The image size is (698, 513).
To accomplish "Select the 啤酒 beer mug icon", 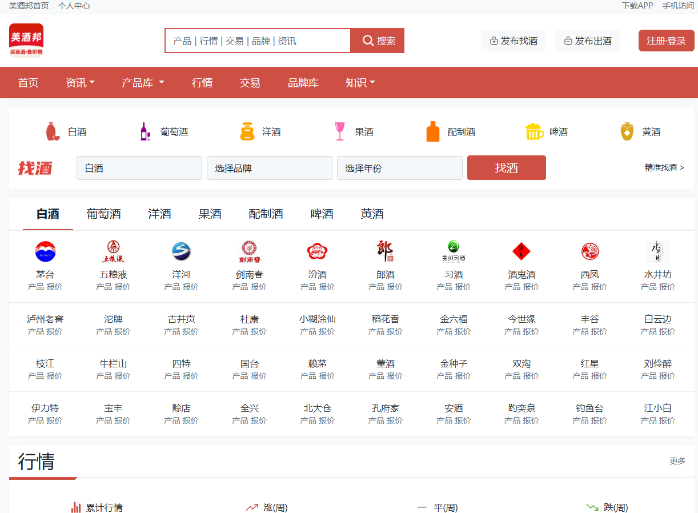I will coord(534,131).
